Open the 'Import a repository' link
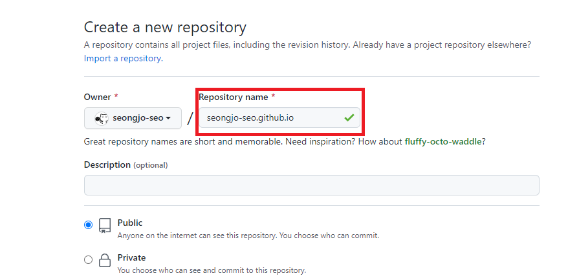Screen dimensions: 579x280 point(123,58)
